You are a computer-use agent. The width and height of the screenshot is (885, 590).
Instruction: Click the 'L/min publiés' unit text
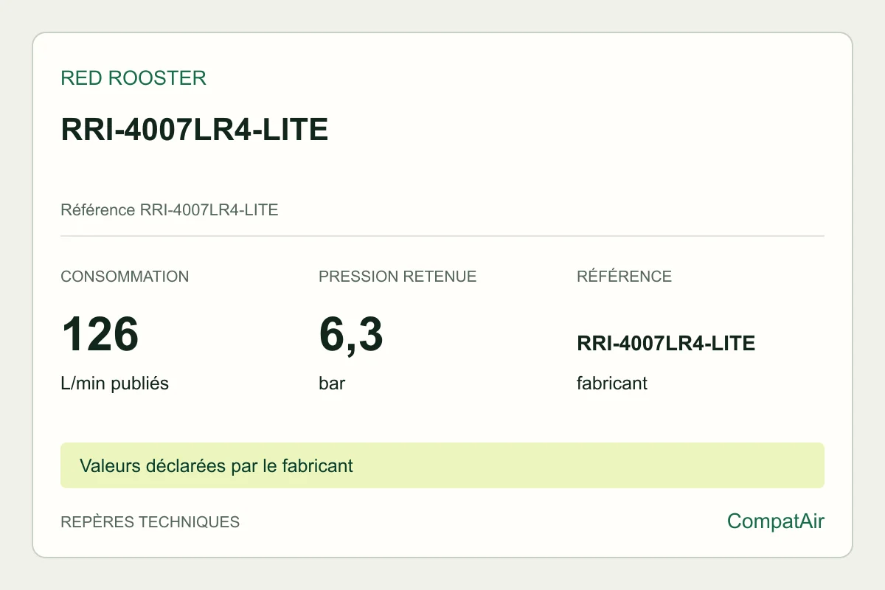[x=114, y=384]
